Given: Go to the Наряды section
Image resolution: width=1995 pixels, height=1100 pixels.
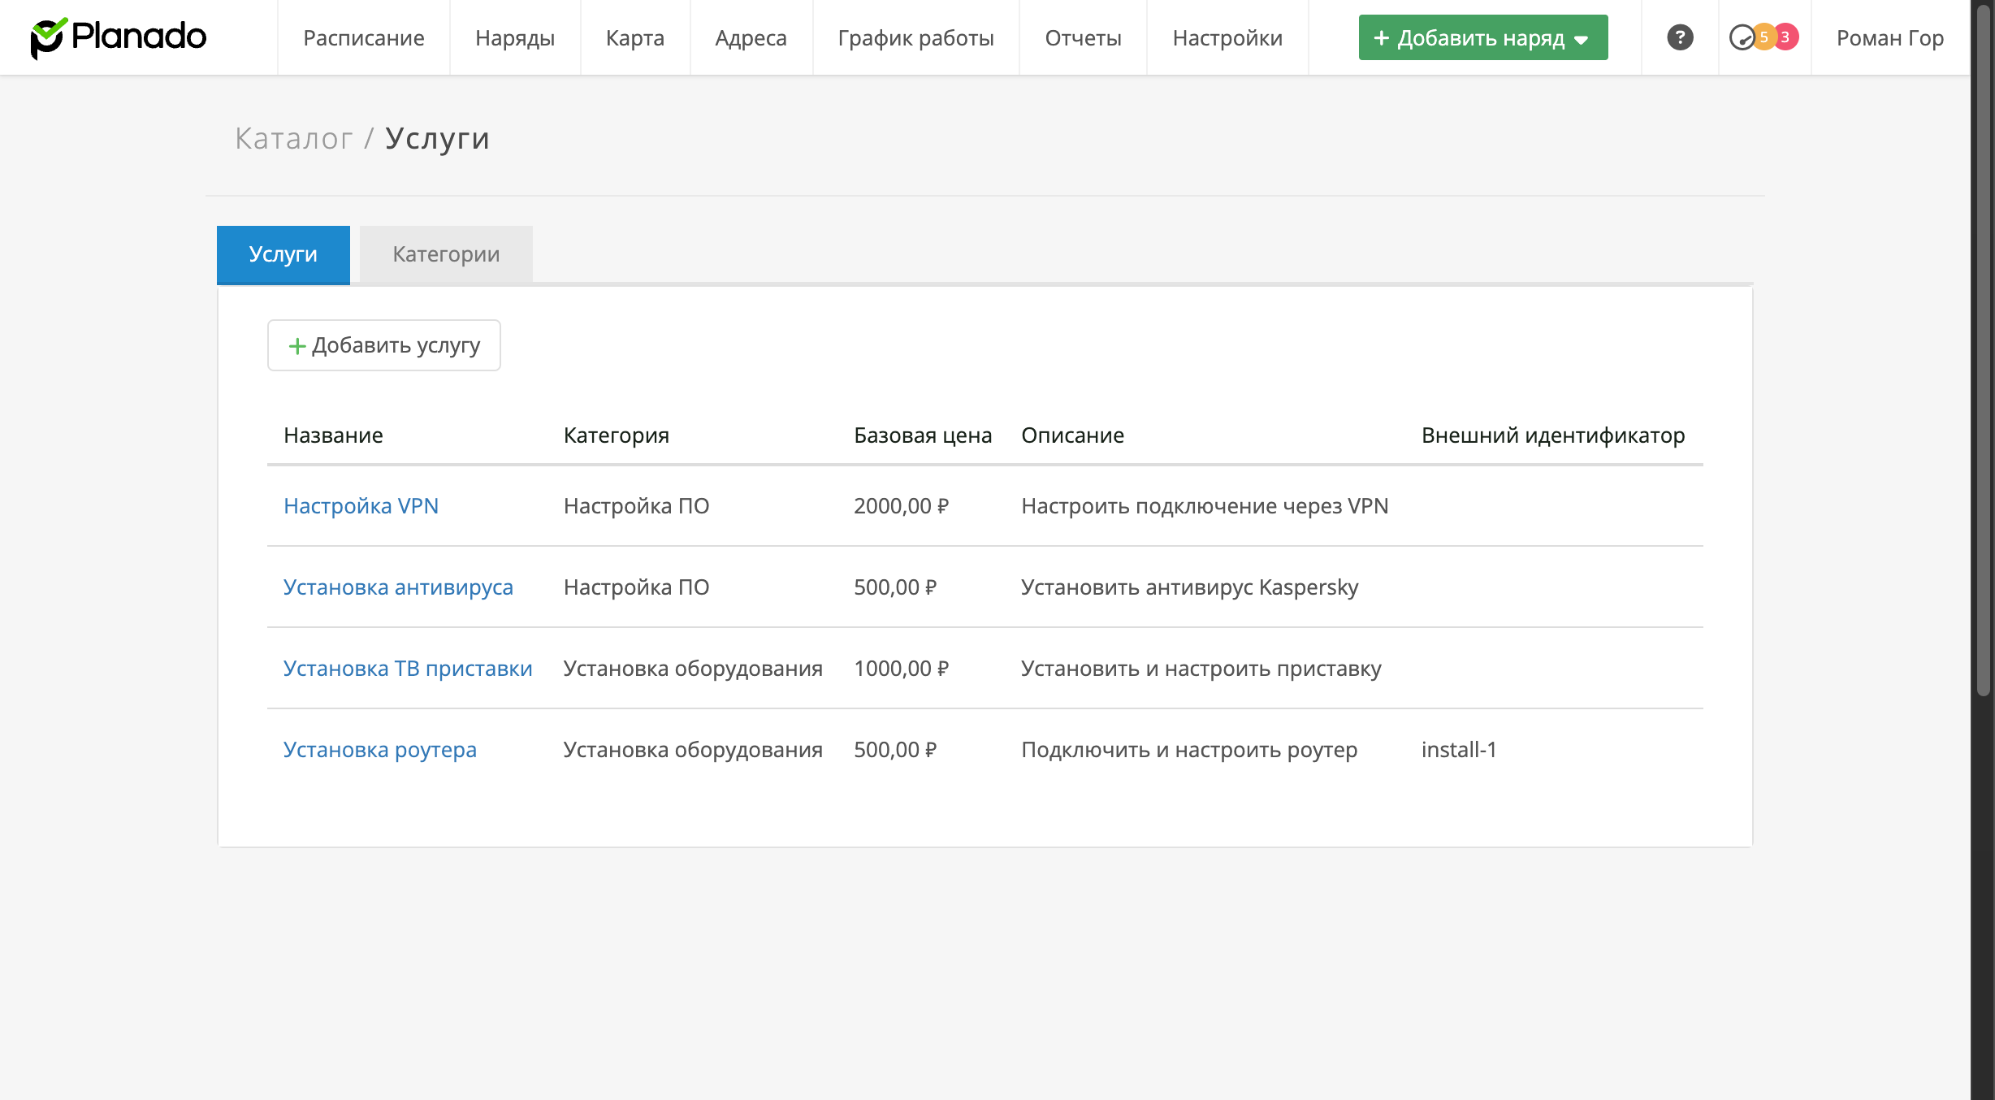Looking at the screenshot, I should pyautogui.click(x=514, y=37).
